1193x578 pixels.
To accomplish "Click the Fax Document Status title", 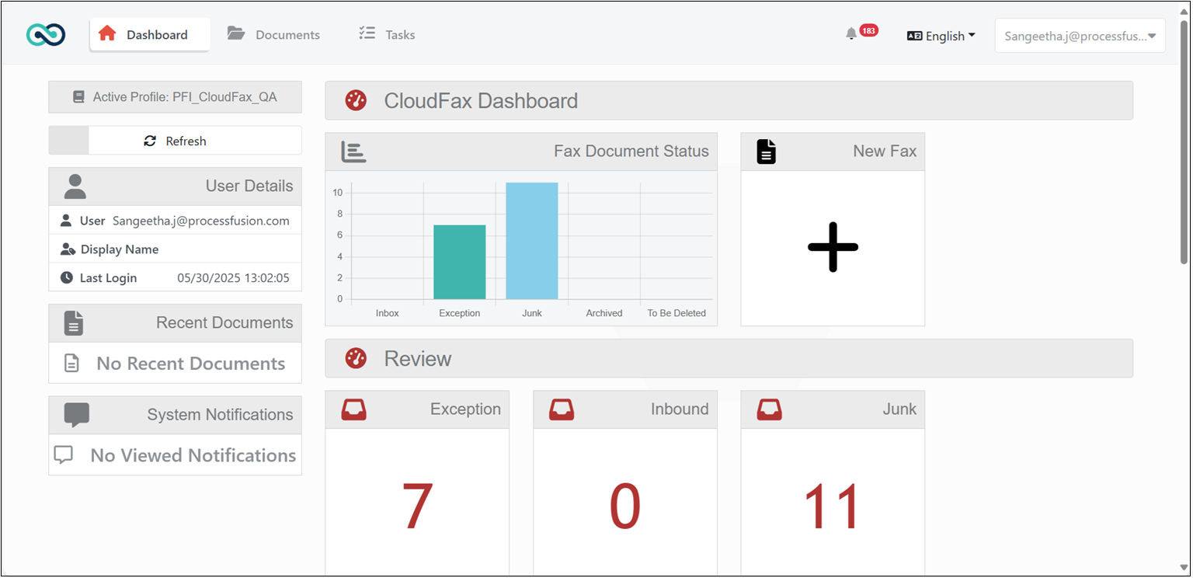I will tap(631, 151).
